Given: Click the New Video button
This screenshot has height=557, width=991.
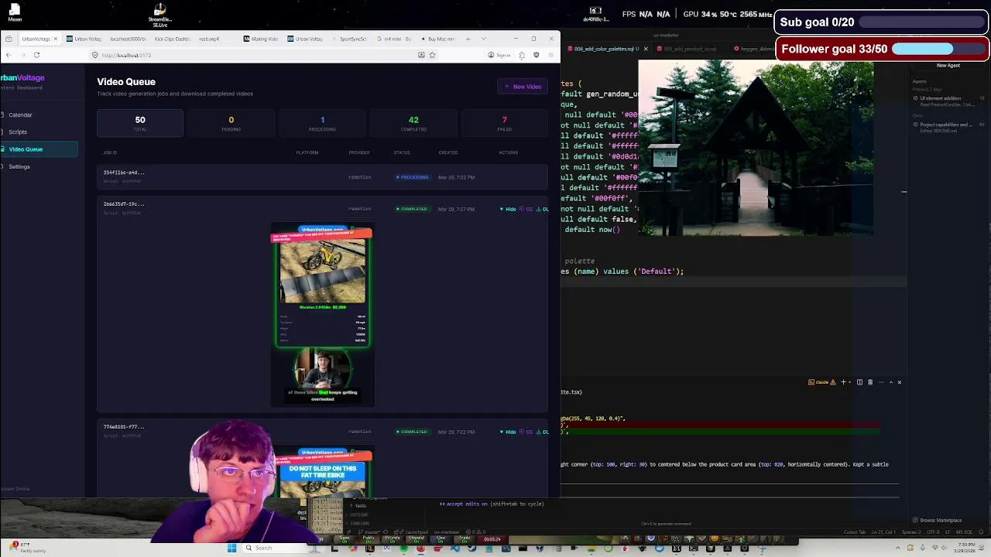Looking at the screenshot, I should pyautogui.click(x=523, y=87).
